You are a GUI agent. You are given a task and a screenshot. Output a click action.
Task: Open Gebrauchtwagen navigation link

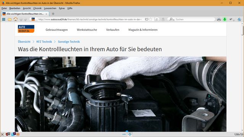[57, 30]
